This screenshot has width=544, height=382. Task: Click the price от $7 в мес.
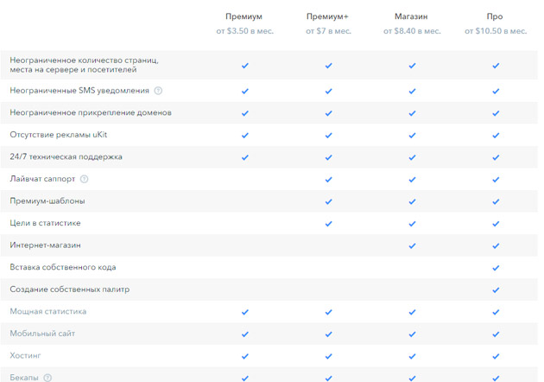tap(328, 31)
